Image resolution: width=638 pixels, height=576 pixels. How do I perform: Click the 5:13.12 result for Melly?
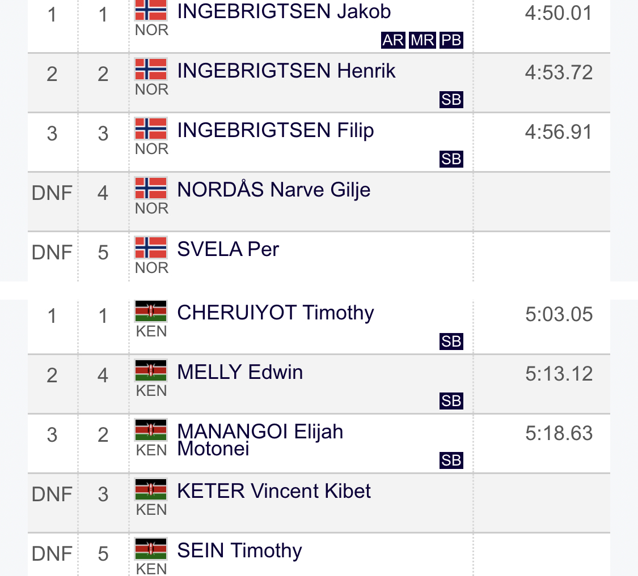[559, 374]
